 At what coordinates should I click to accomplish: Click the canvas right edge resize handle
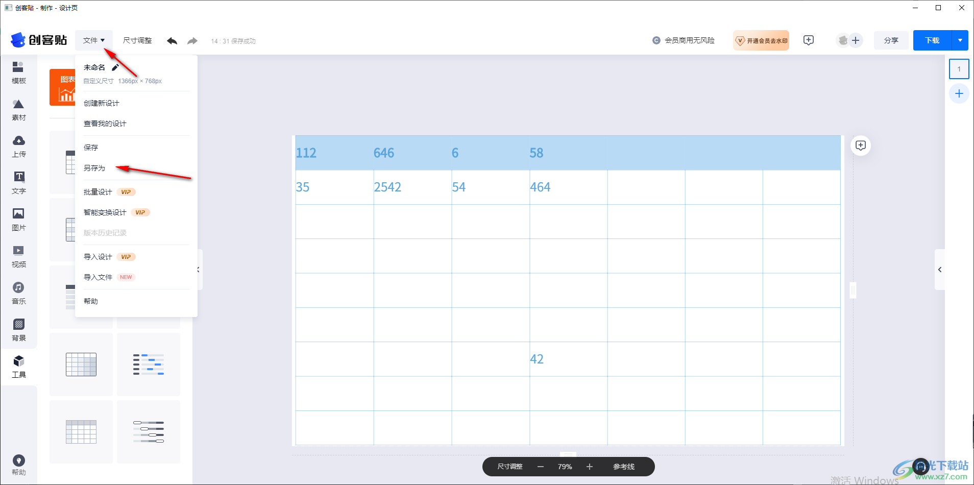point(853,290)
